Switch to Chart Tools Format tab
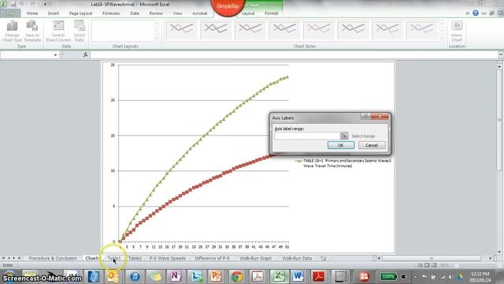504x284 pixels. (x=271, y=13)
